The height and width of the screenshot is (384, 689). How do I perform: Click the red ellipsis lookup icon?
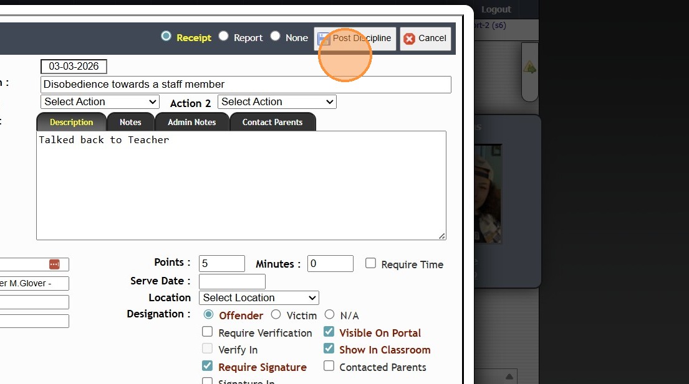pos(54,265)
